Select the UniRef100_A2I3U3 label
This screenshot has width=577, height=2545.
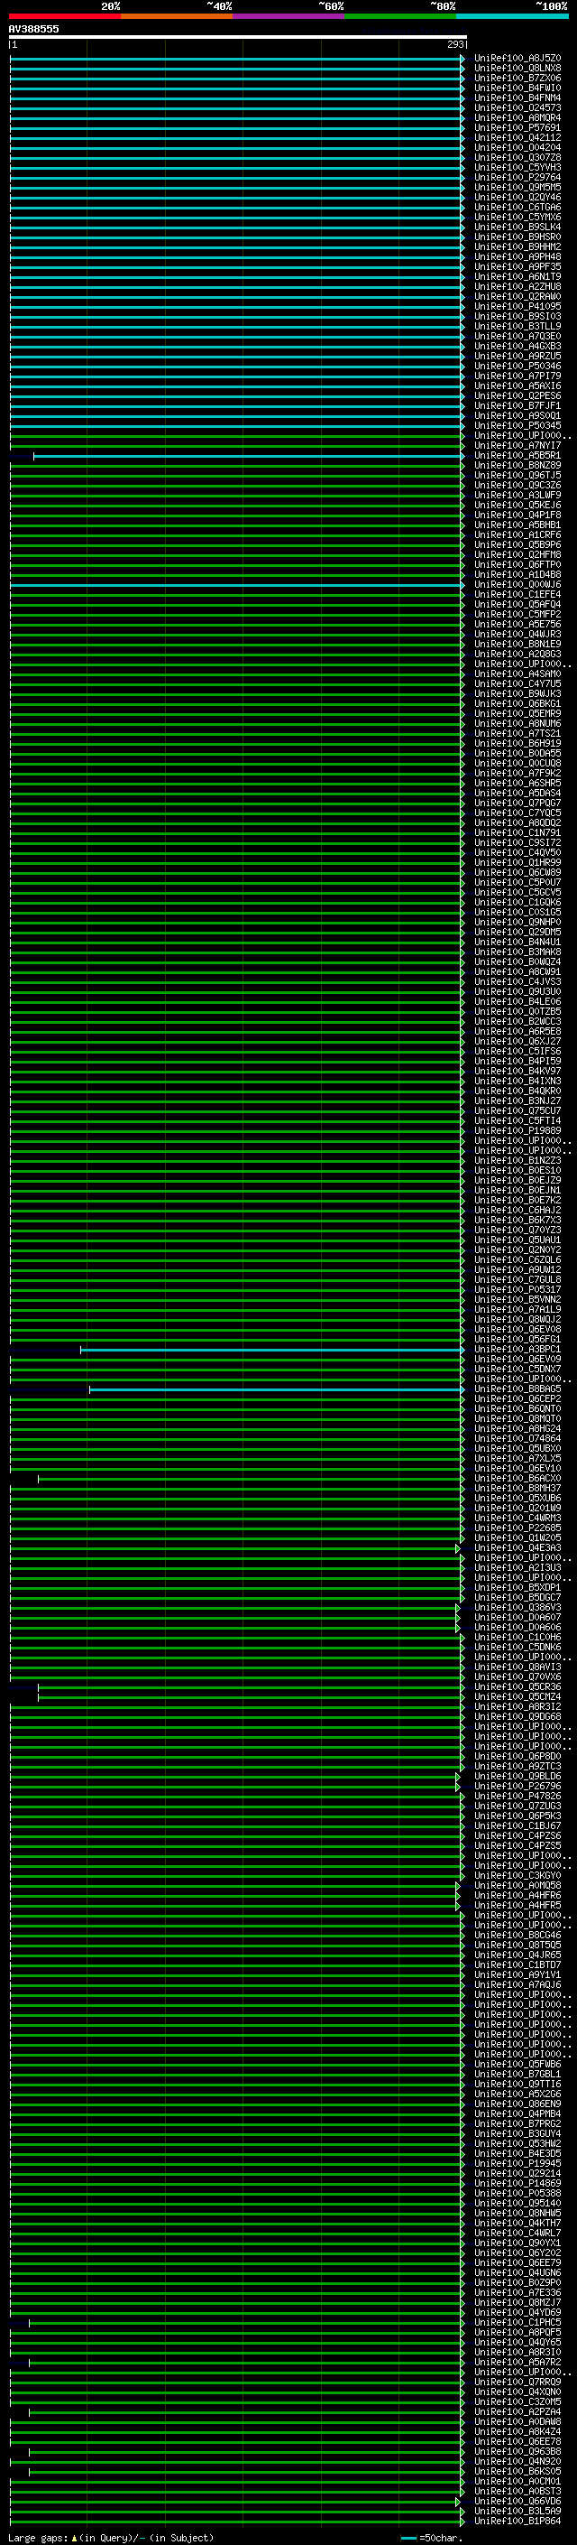517,1568
